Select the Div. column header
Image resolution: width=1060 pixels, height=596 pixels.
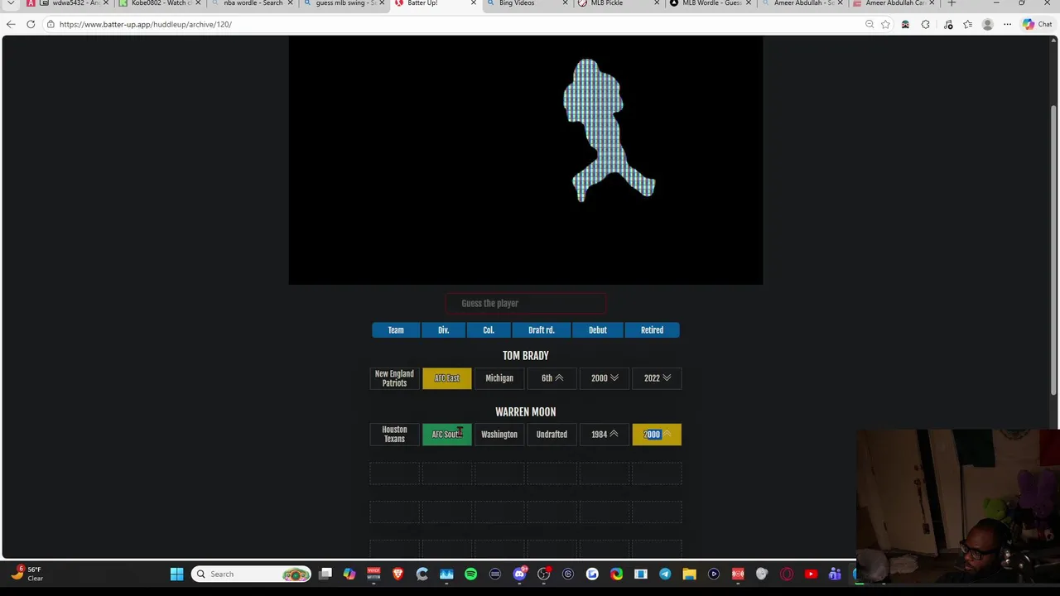444,330
